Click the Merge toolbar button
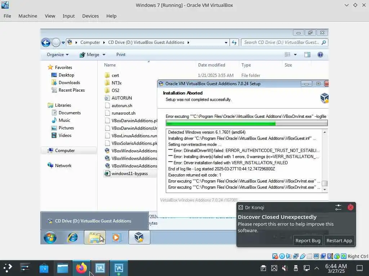Image resolution: width=369 pixels, height=276 pixels. [89, 55]
